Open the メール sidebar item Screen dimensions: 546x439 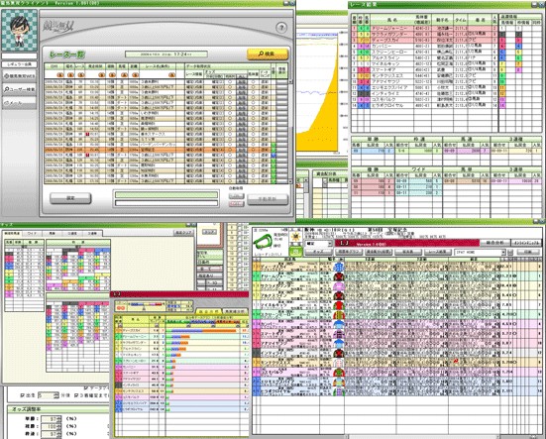pyautogui.click(x=19, y=103)
